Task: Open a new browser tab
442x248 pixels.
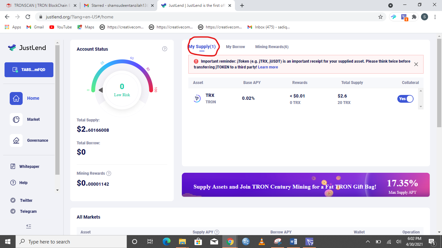Action: [x=242, y=5]
